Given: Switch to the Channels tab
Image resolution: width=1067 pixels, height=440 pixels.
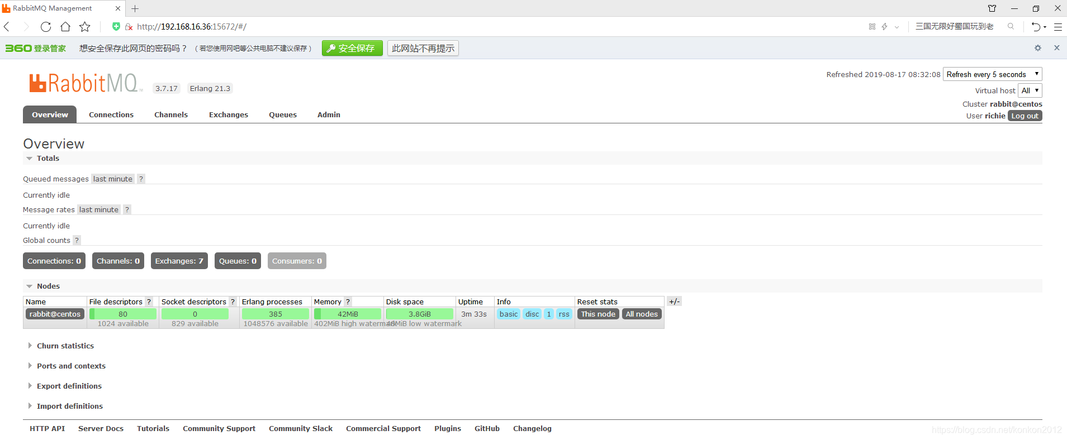Looking at the screenshot, I should tap(171, 114).
